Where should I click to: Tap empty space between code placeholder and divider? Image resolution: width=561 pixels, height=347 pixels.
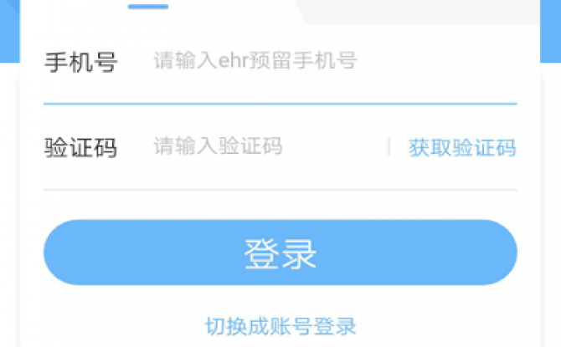tap(335, 146)
